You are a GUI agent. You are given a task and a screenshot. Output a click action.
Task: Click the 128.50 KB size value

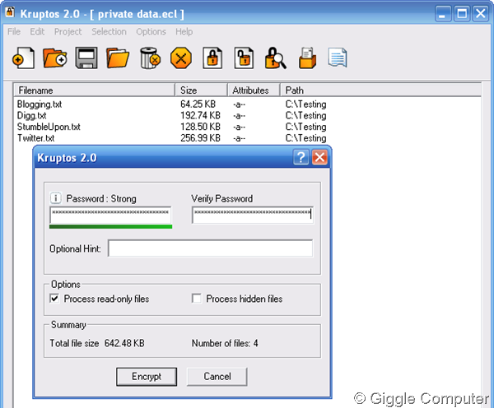click(200, 127)
